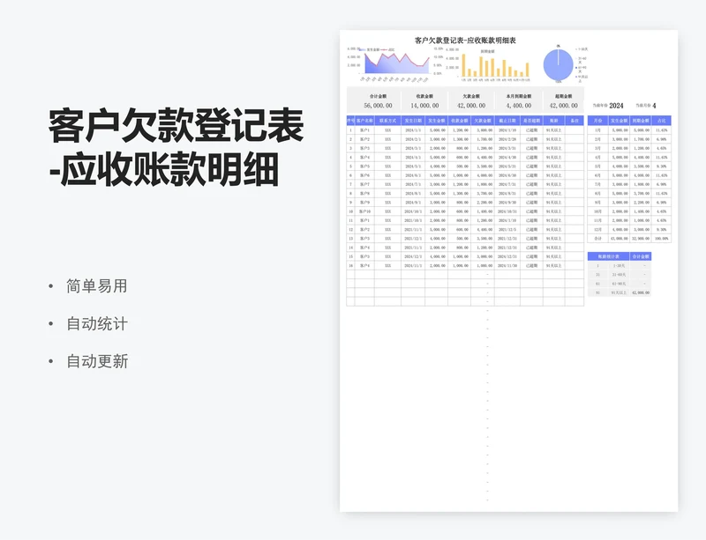Image resolution: width=706 pixels, height=540 pixels.
Task: Click the 占比 column header
Action: point(661,121)
